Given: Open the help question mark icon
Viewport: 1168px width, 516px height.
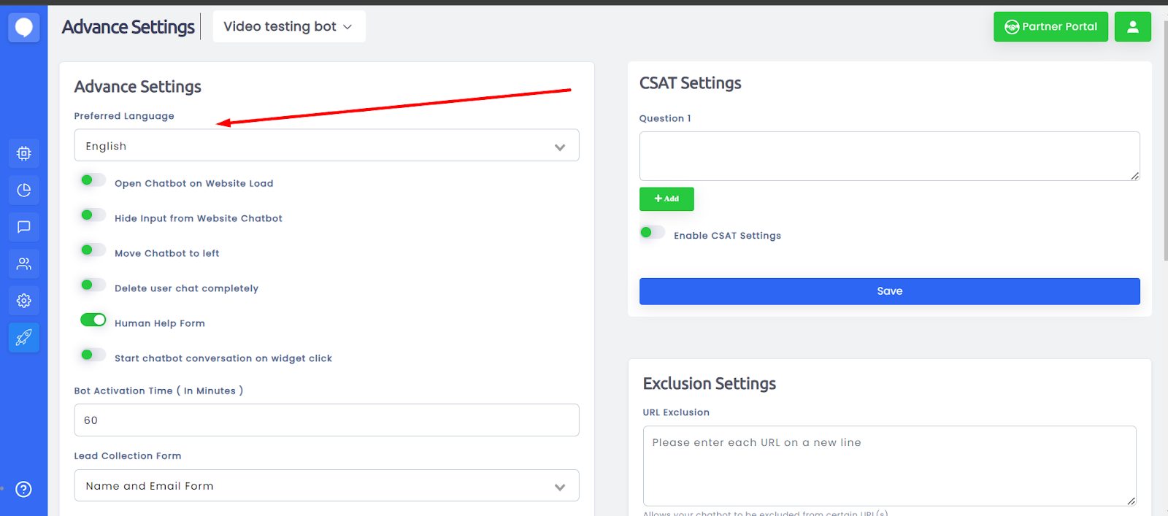Looking at the screenshot, I should coord(24,489).
